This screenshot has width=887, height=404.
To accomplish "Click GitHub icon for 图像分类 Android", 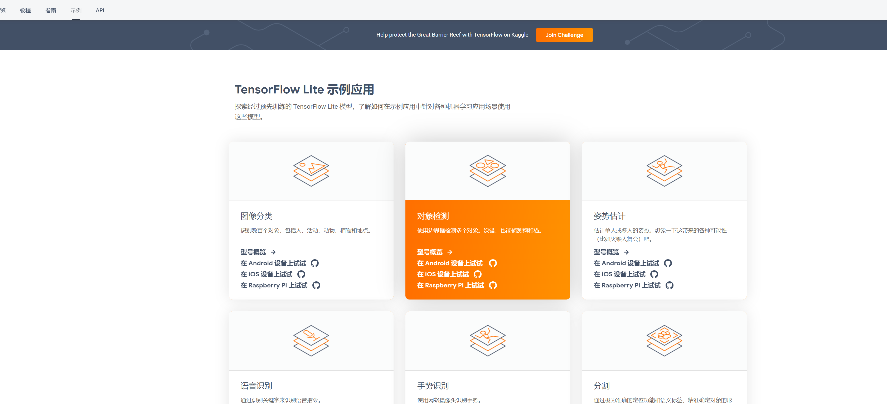I will [315, 263].
